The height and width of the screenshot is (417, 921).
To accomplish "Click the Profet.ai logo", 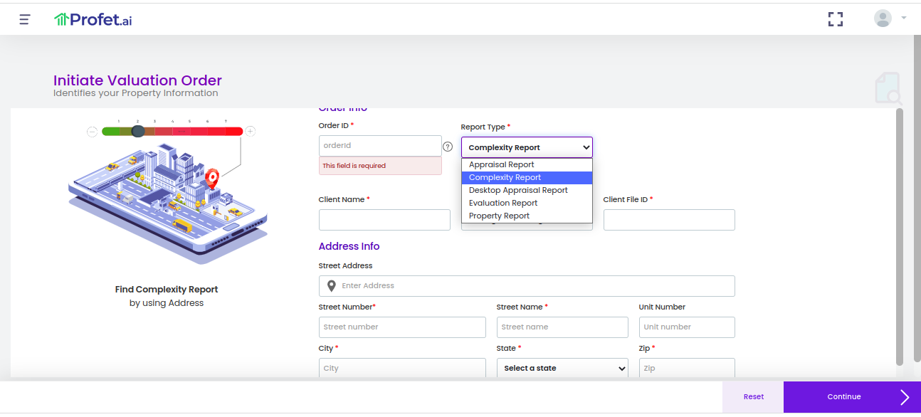I will (93, 19).
